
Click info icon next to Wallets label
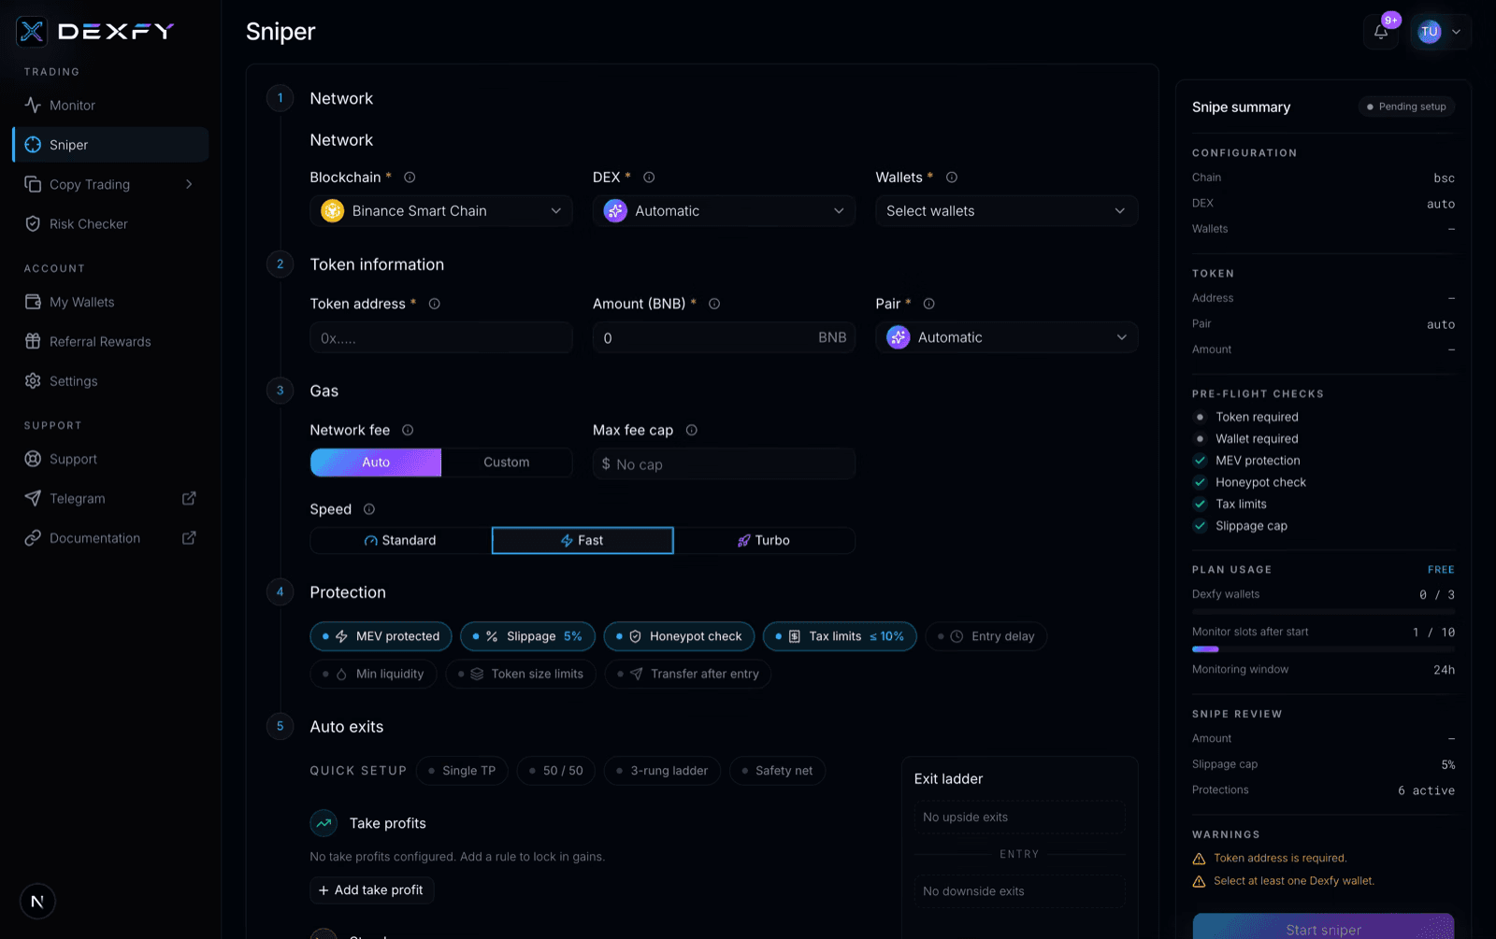(952, 178)
